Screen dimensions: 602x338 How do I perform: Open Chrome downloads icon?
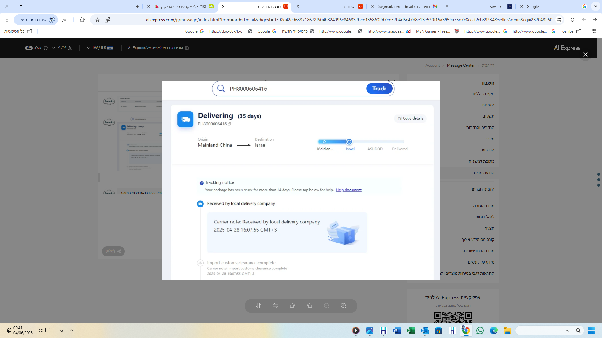tap(65, 20)
